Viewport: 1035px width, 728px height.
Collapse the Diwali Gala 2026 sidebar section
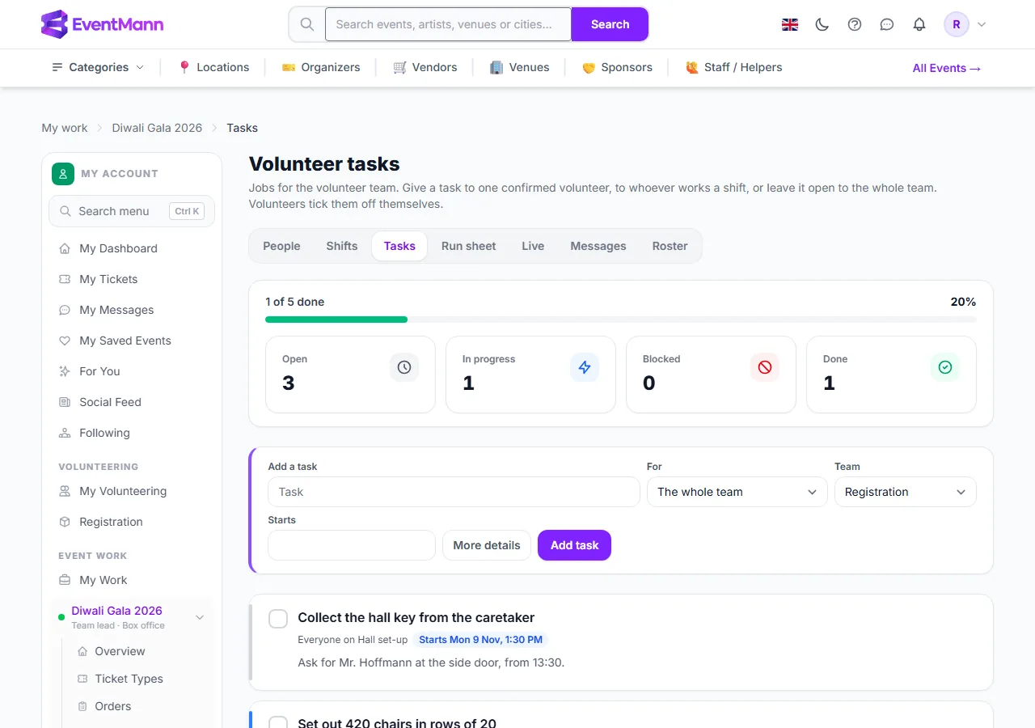pos(200,617)
